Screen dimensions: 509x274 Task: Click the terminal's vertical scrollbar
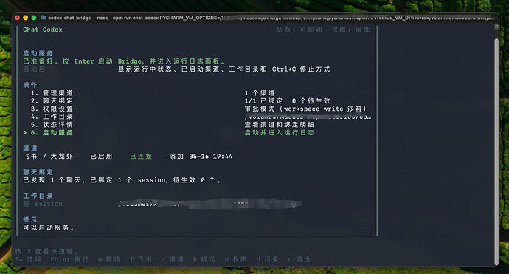496,151
